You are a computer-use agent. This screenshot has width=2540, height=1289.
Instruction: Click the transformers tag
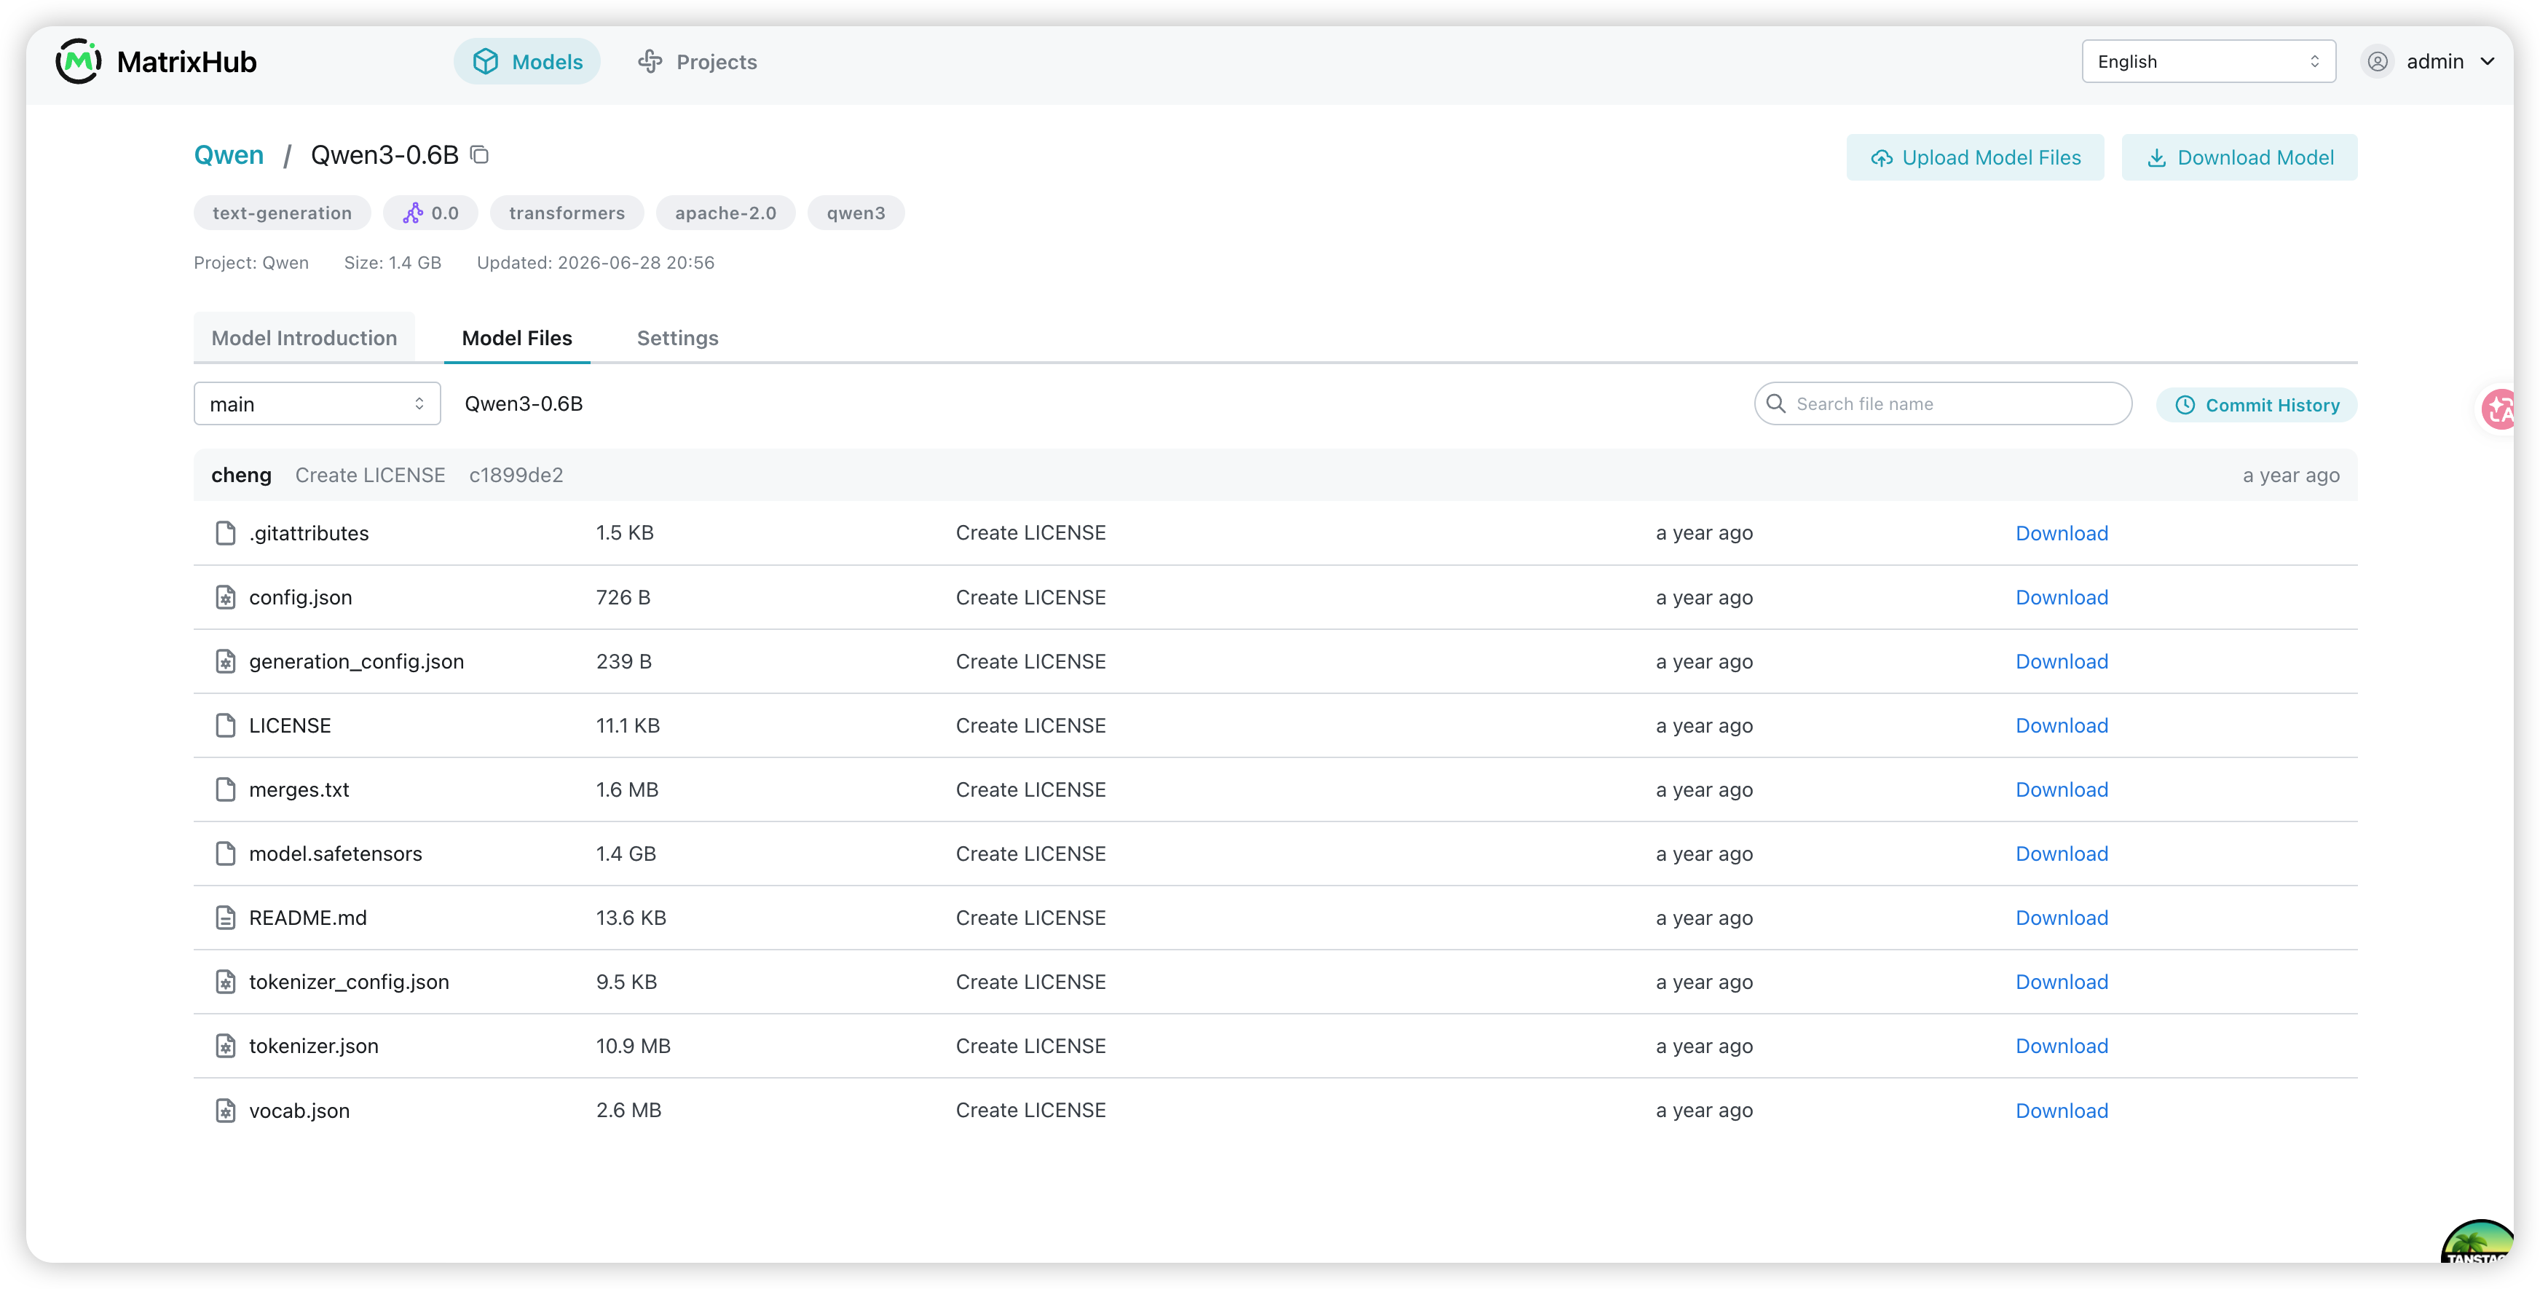point(567,212)
